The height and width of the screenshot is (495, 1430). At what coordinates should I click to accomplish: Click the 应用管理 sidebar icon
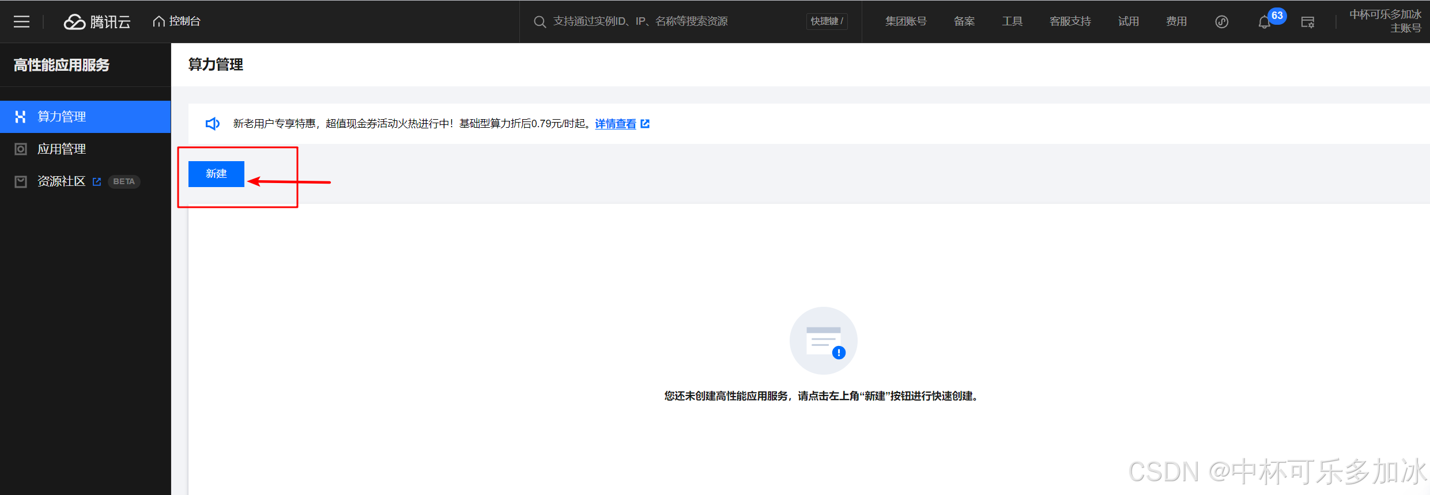tap(21, 149)
